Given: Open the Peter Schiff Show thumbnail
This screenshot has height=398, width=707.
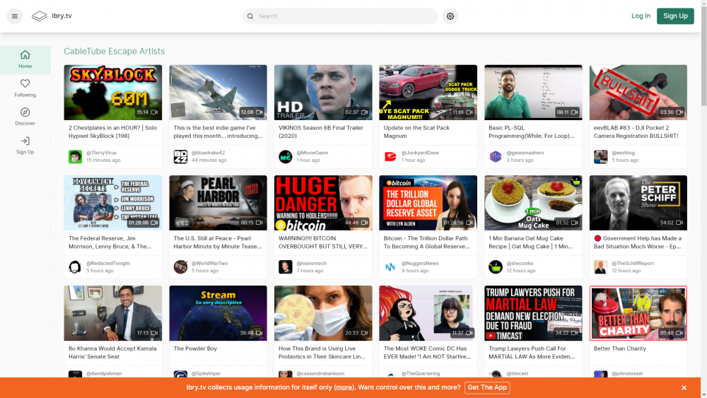Looking at the screenshot, I should point(638,203).
